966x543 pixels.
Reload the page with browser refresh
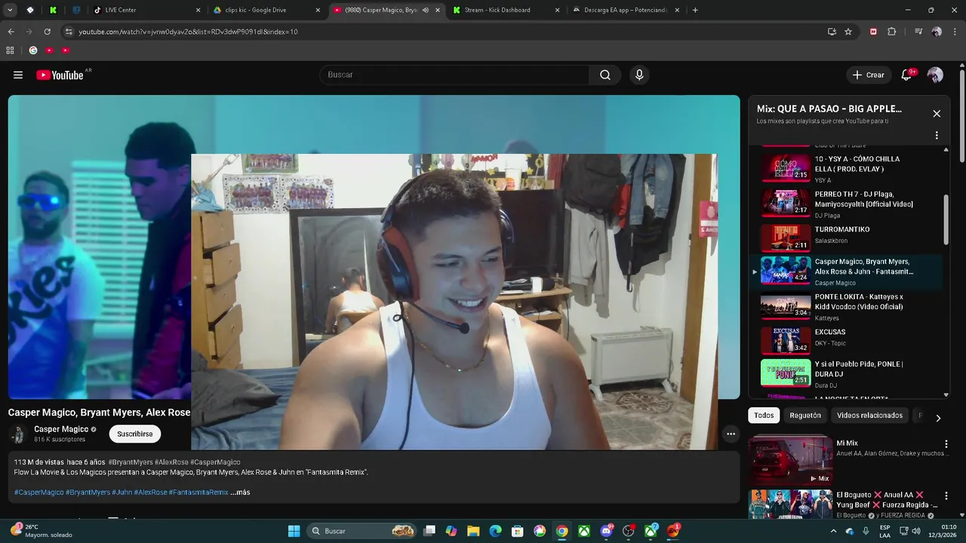pyautogui.click(x=47, y=32)
